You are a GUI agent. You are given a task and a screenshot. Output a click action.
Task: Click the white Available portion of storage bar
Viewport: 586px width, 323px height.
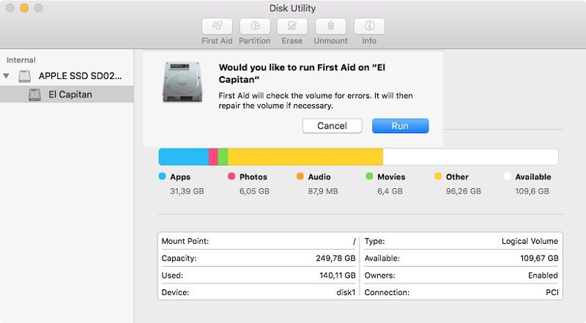pos(470,157)
